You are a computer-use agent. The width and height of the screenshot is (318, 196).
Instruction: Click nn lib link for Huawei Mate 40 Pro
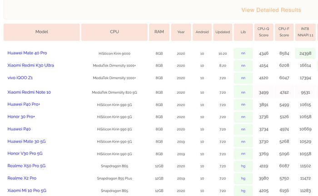click(243, 53)
